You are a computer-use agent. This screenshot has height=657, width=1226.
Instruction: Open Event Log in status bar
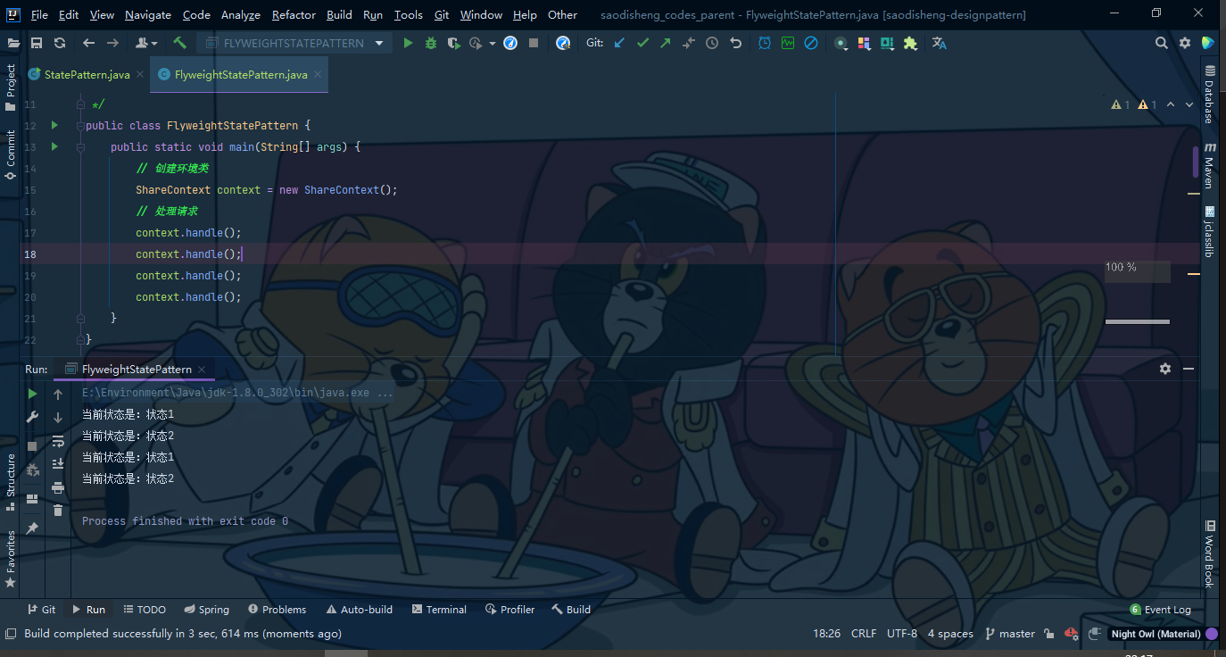coord(1161,610)
